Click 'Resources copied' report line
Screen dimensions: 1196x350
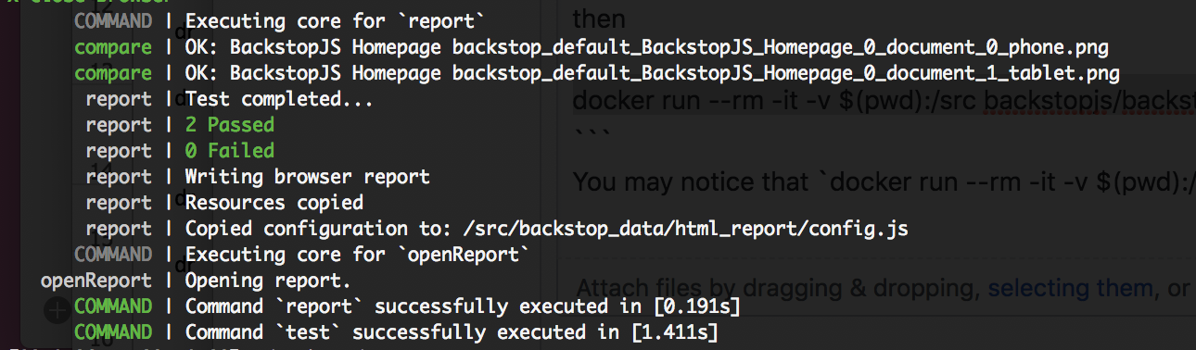click(274, 202)
